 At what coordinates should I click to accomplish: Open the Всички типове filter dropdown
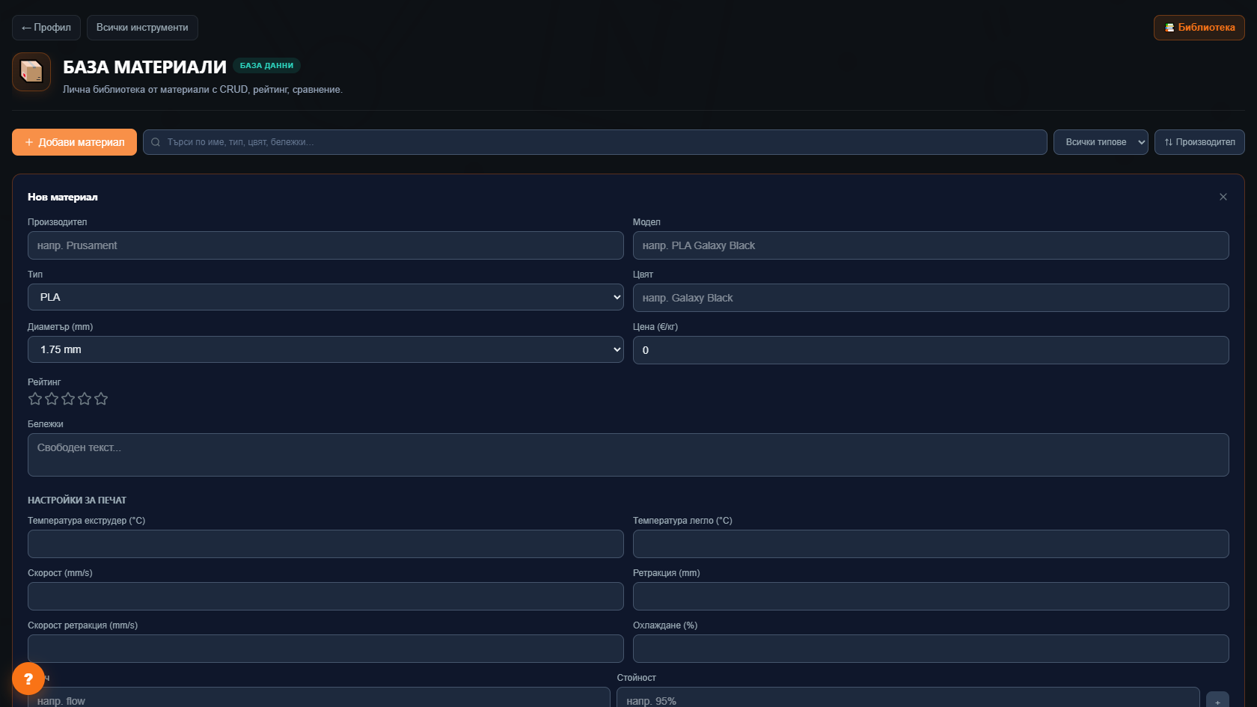(x=1101, y=142)
